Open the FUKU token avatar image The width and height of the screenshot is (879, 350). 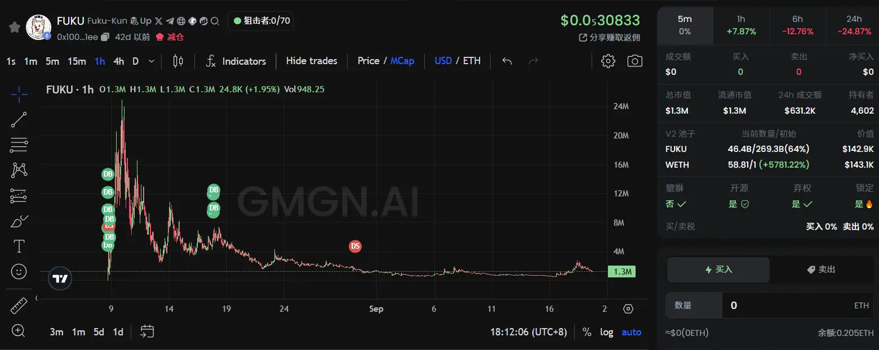pos(39,28)
